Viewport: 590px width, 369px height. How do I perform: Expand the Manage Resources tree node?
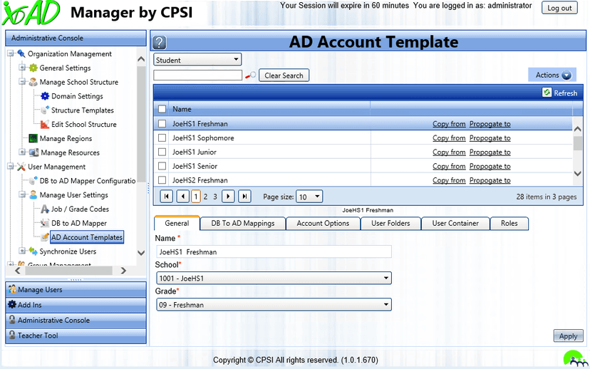tap(23, 152)
